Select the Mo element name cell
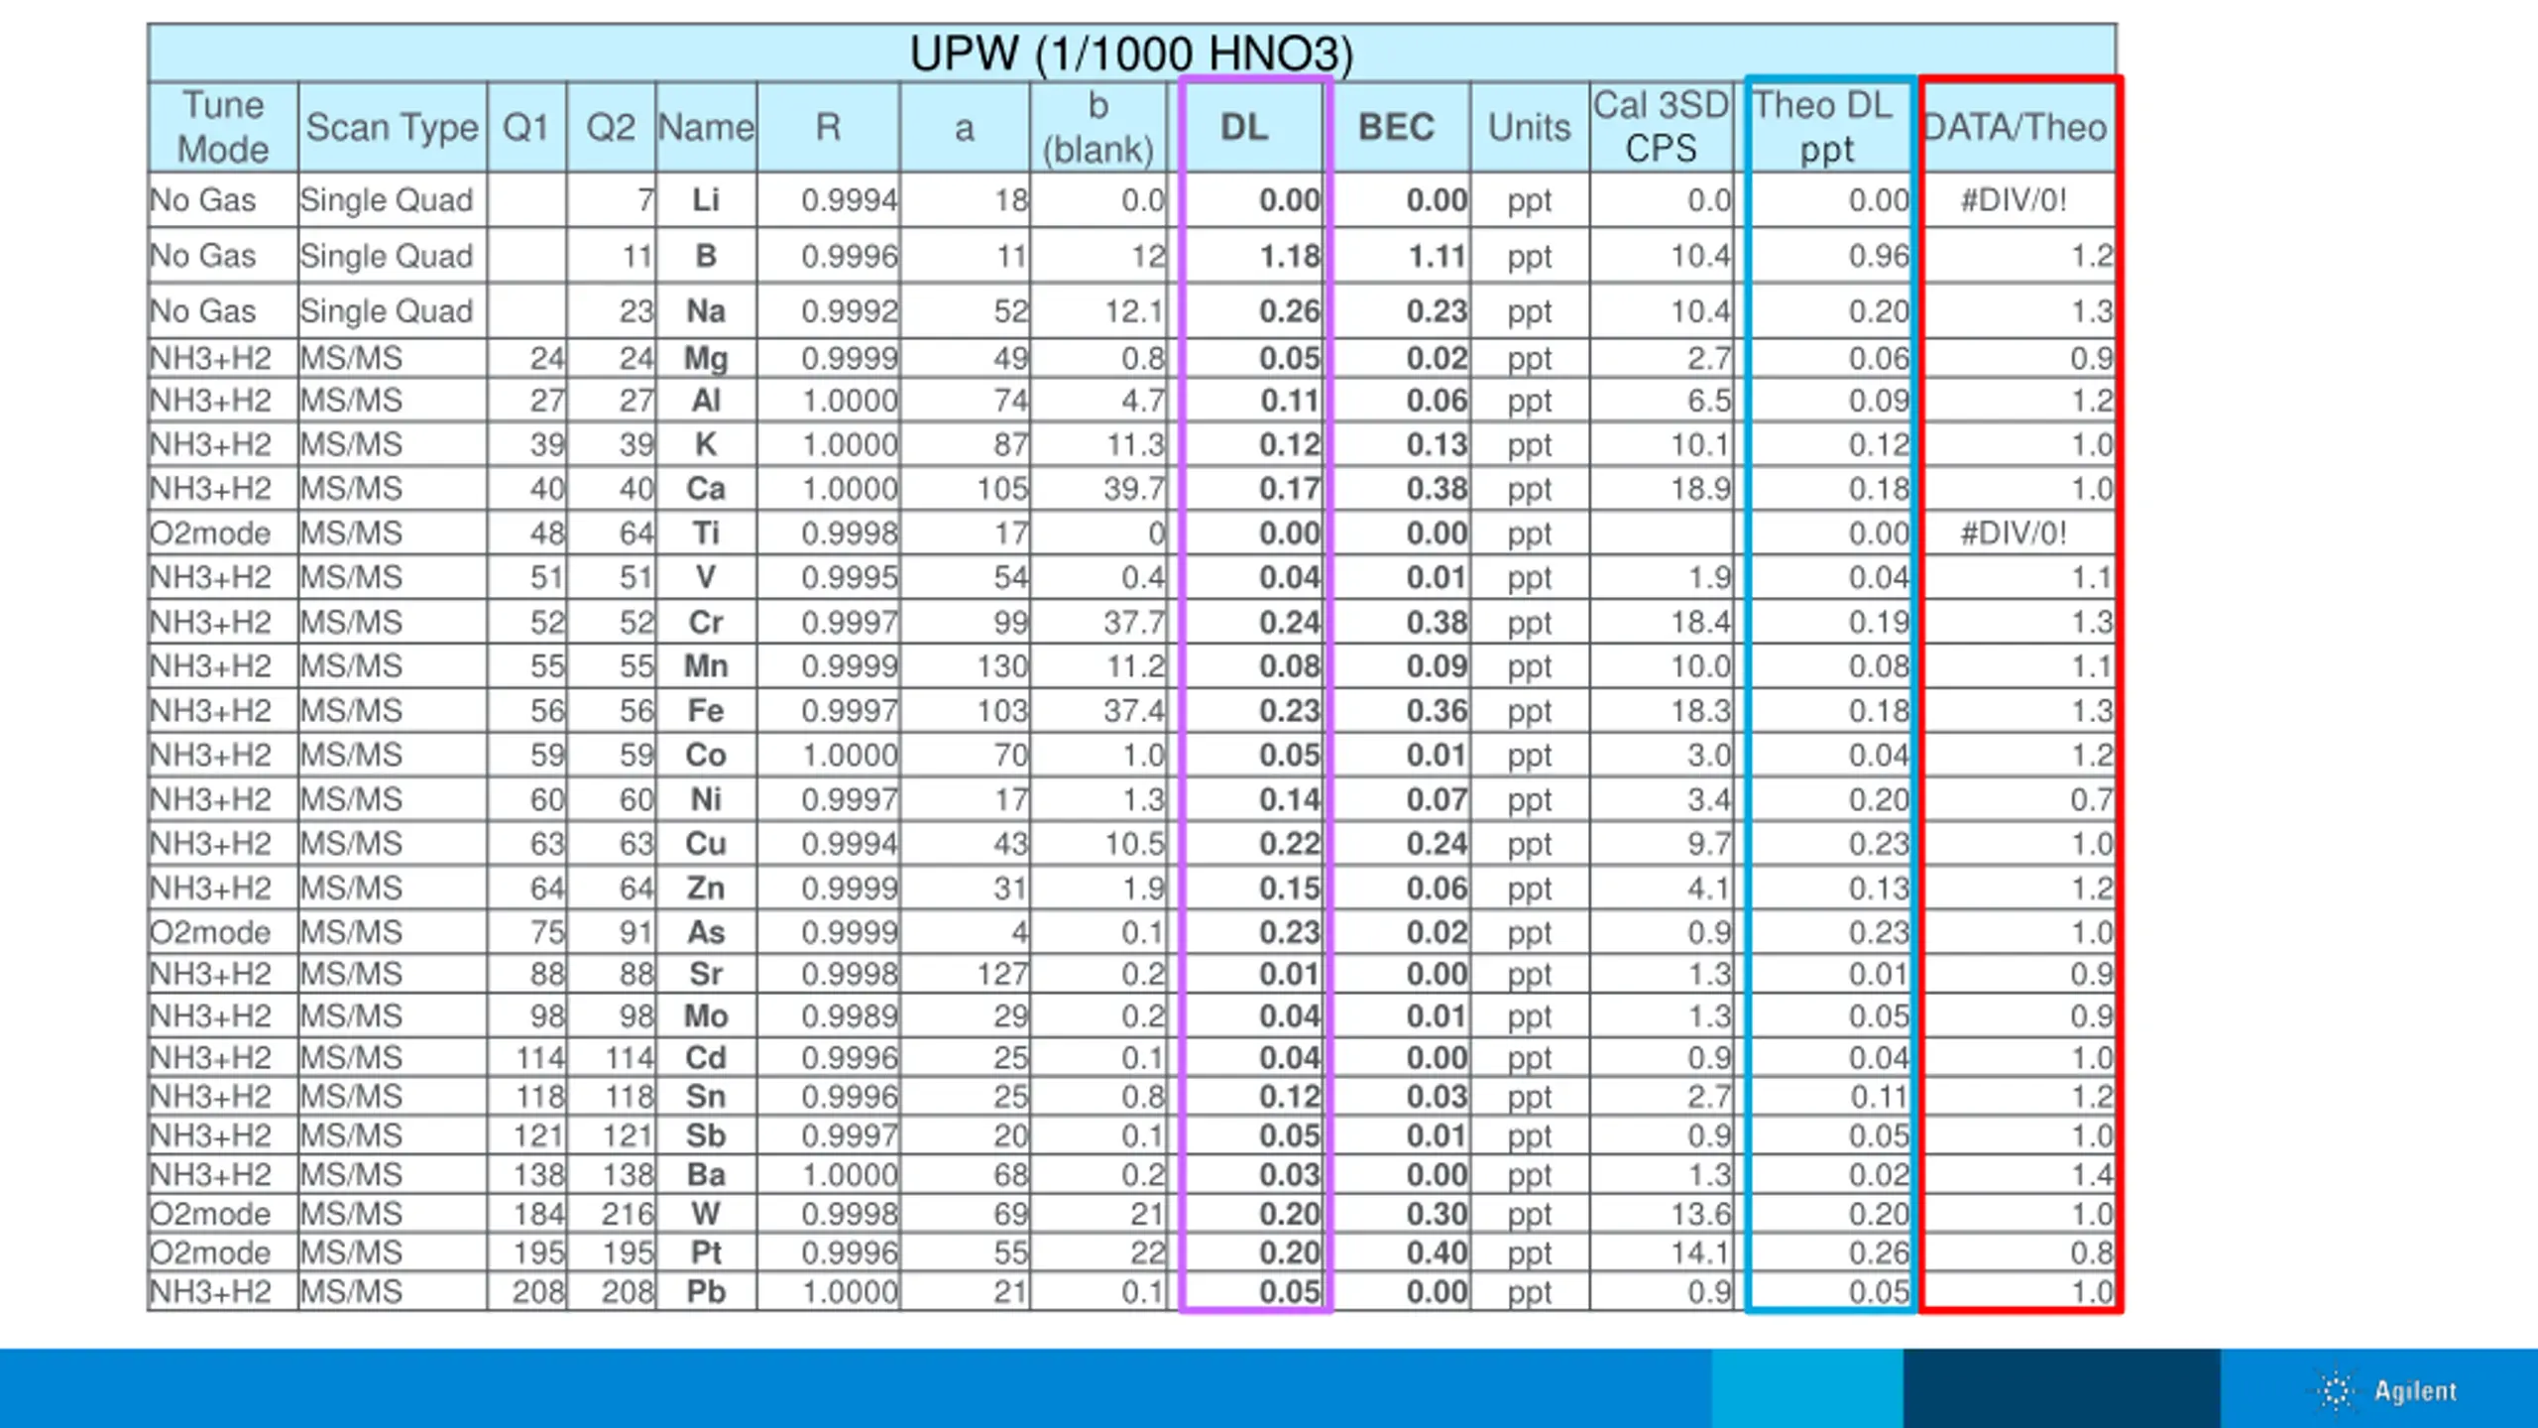 pos(706,1015)
